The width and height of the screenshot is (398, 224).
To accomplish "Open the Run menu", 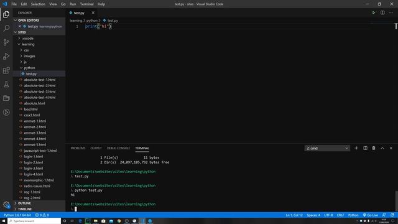I will point(73,4).
